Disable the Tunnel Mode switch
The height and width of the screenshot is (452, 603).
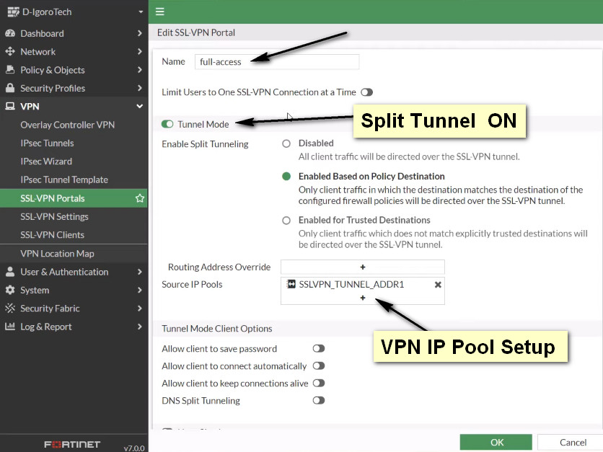click(x=167, y=124)
